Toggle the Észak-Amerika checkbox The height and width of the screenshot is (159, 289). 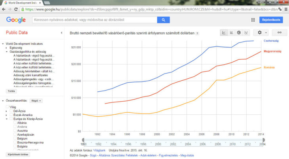pyautogui.click(x=11, y=115)
